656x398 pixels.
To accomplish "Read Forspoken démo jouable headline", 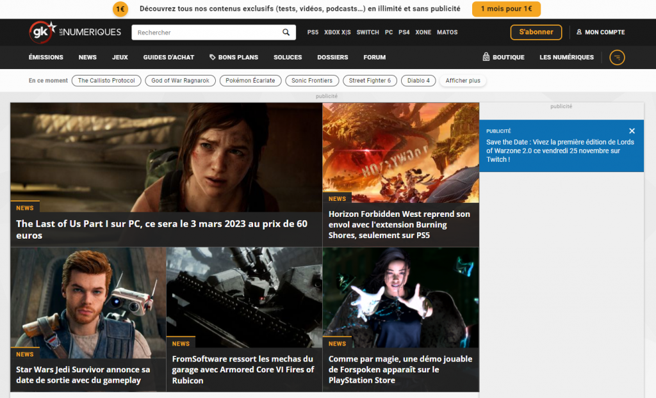I will [x=400, y=370].
